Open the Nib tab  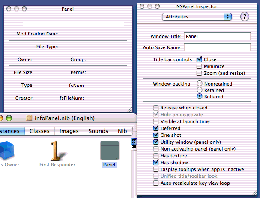123,131
